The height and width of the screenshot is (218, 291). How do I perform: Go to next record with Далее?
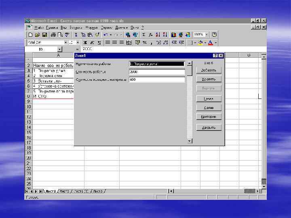point(209,108)
